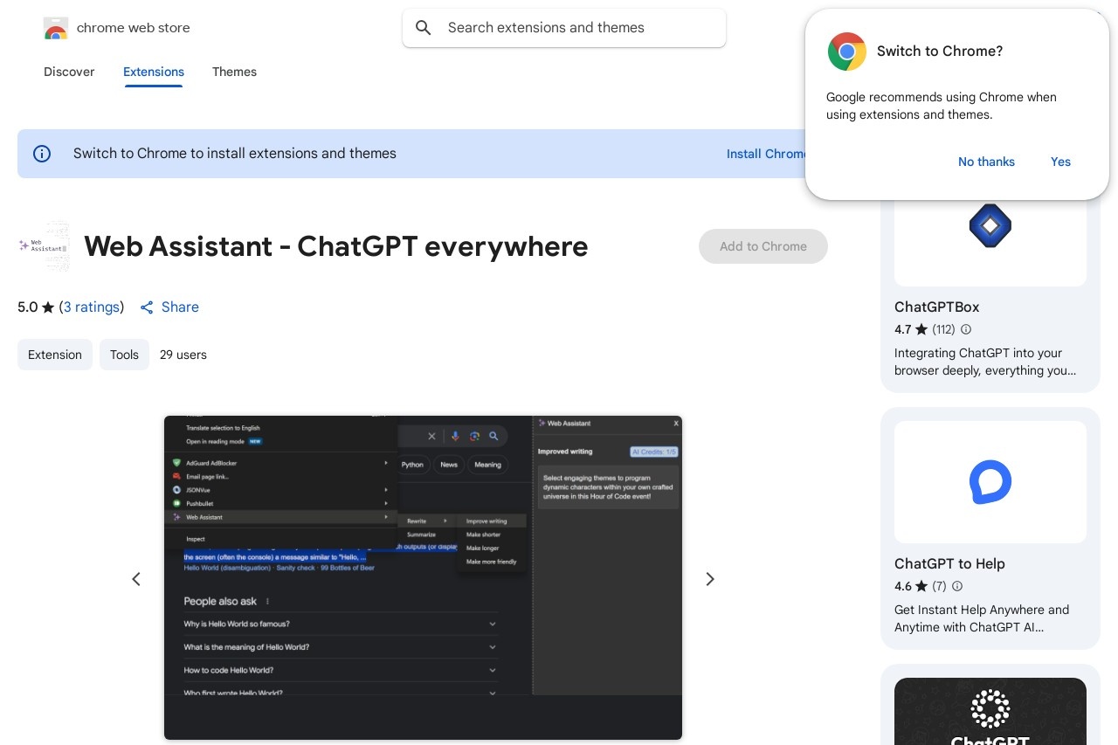Click the Web Assistant - ChatGPT everywhere heading
1118x745 pixels.
(x=336, y=246)
